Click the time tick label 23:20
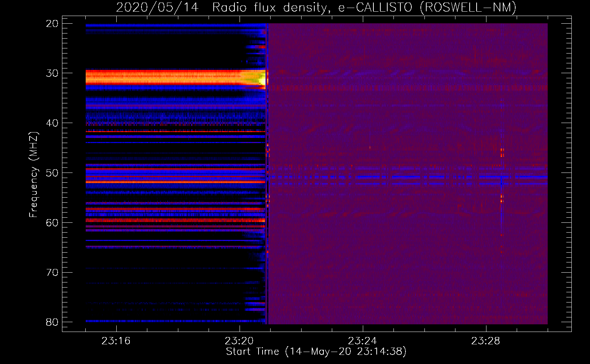 239,341
